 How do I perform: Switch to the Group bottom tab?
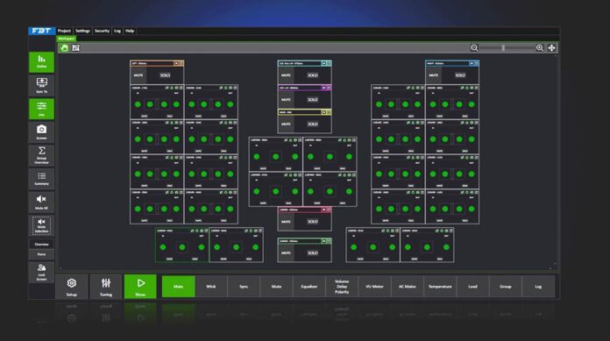click(506, 287)
